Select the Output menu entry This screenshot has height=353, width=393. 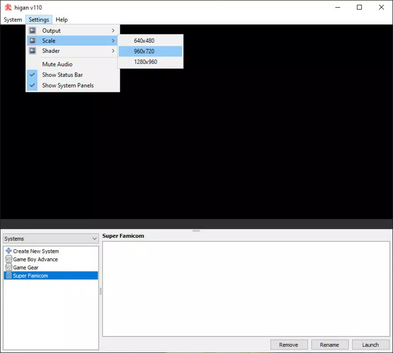(73, 30)
